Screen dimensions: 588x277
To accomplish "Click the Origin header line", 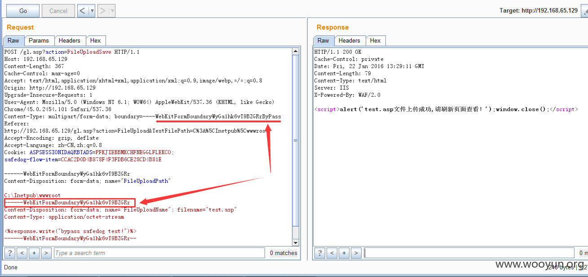I will pos(50,88).
